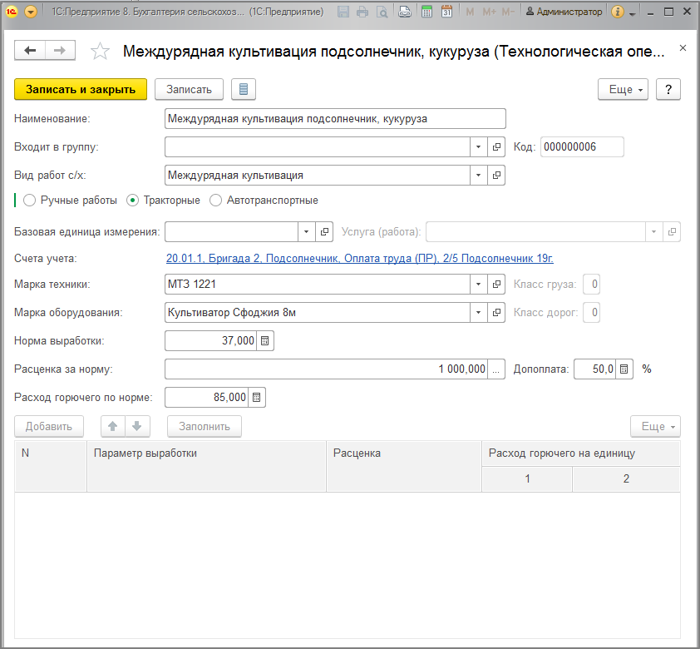The width and height of the screenshot is (700, 649).
Task: Open the calendar icon in title bar
Action: point(446,12)
